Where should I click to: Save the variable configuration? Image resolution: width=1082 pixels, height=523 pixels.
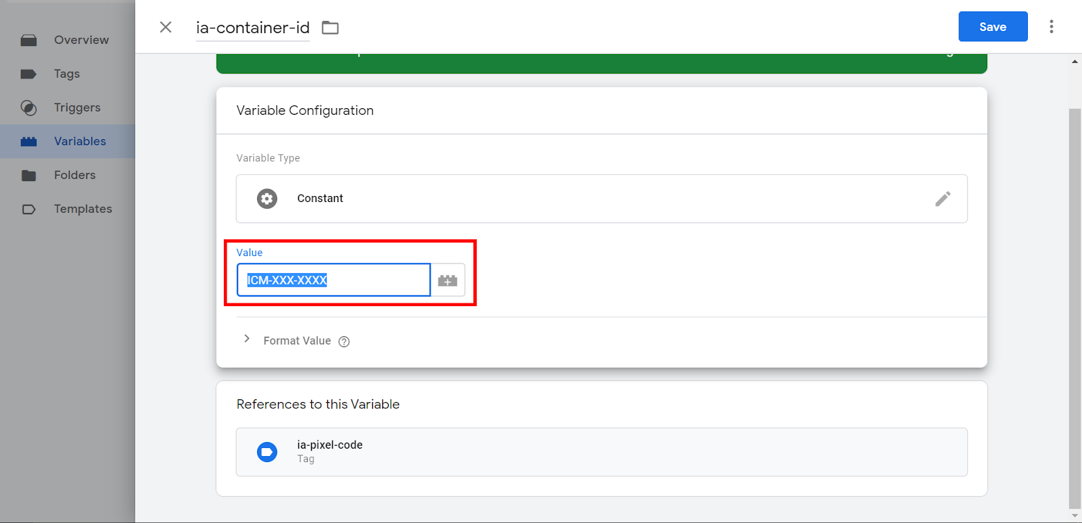992,27
